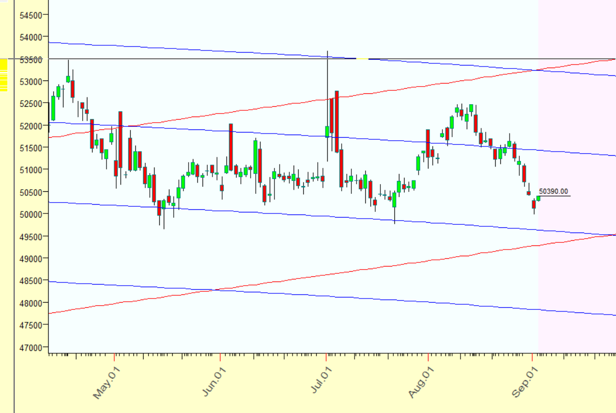Click the long-wick green candle at Jul.01
This screenshot has height=413, width=616.
[x=327, y=131]
